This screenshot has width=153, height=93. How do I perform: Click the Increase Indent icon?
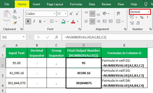coord(111,21)
